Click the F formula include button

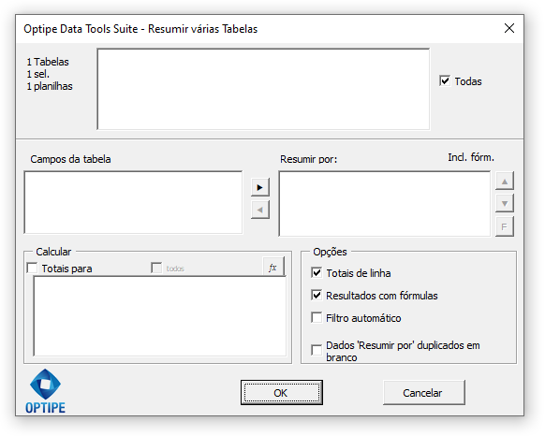point(505,226)
